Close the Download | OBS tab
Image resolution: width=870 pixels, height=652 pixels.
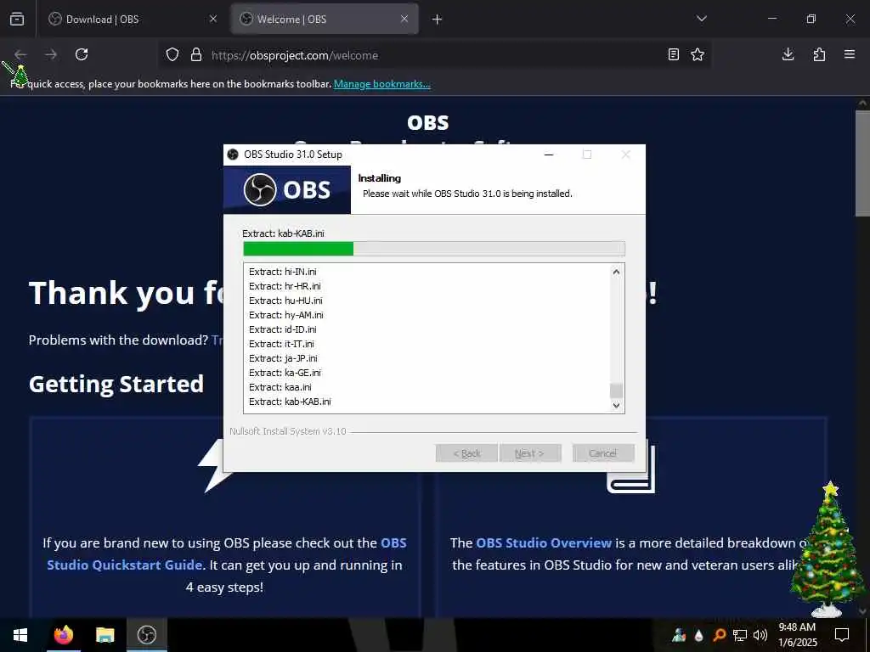tap(213, 19)
